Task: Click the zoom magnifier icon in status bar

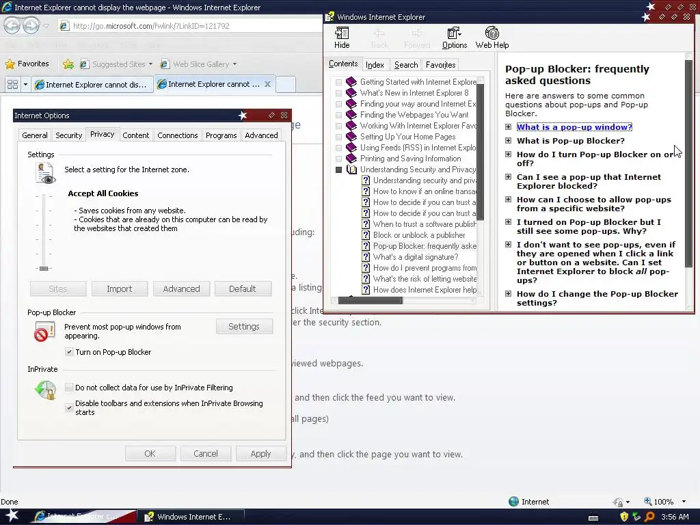Action: (648, 501)
